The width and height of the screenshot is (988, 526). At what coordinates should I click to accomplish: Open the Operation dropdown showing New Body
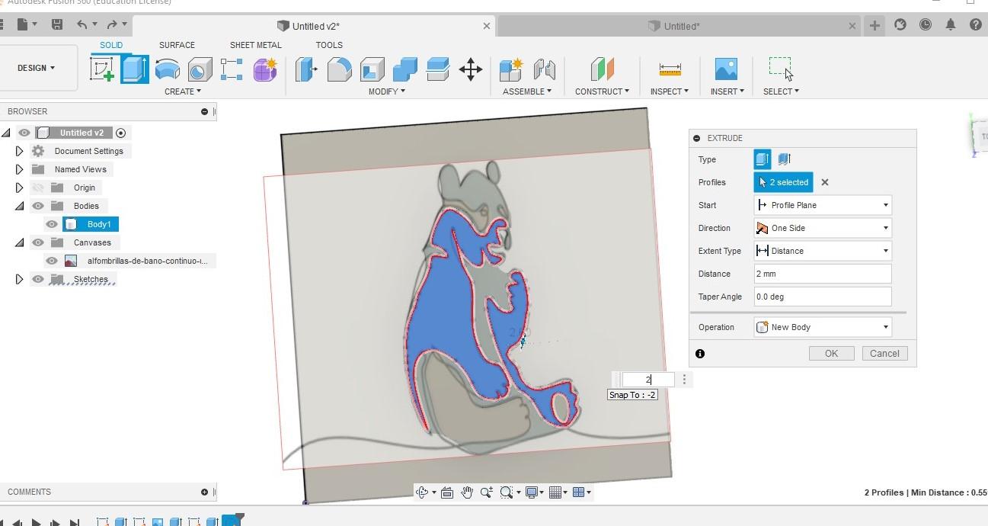tap(823, 327)
